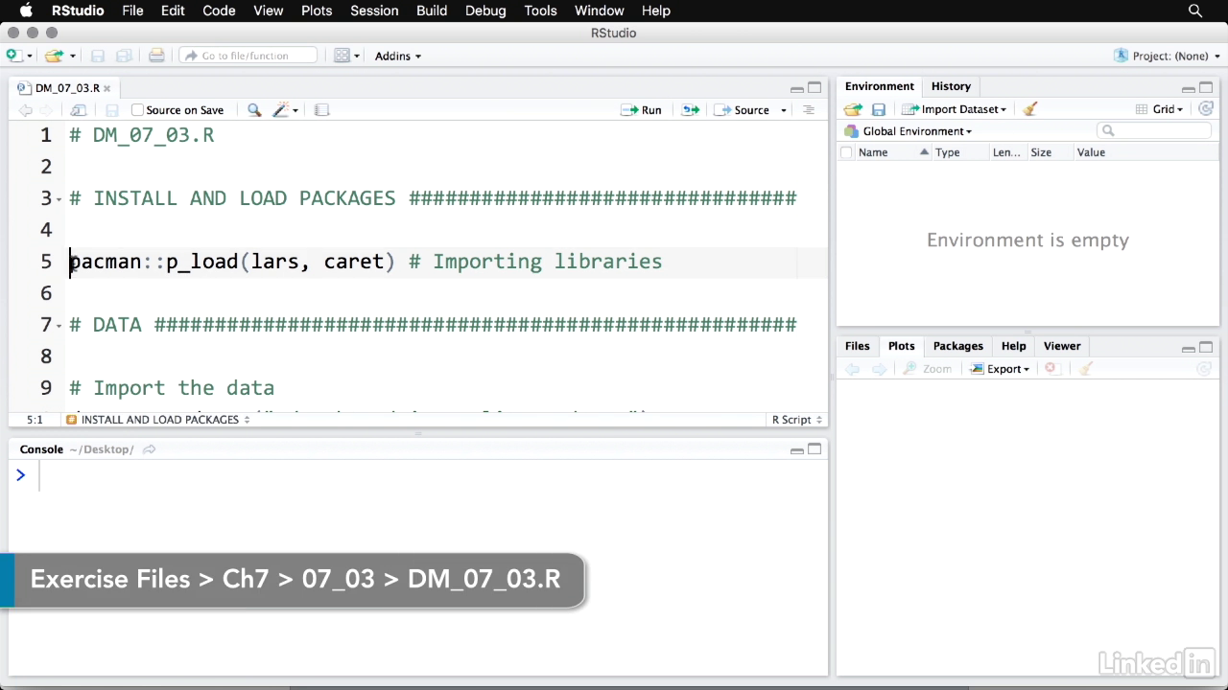Click the Source button
This screenshot has height=690, width=1228.
click(x=744, y=110)
